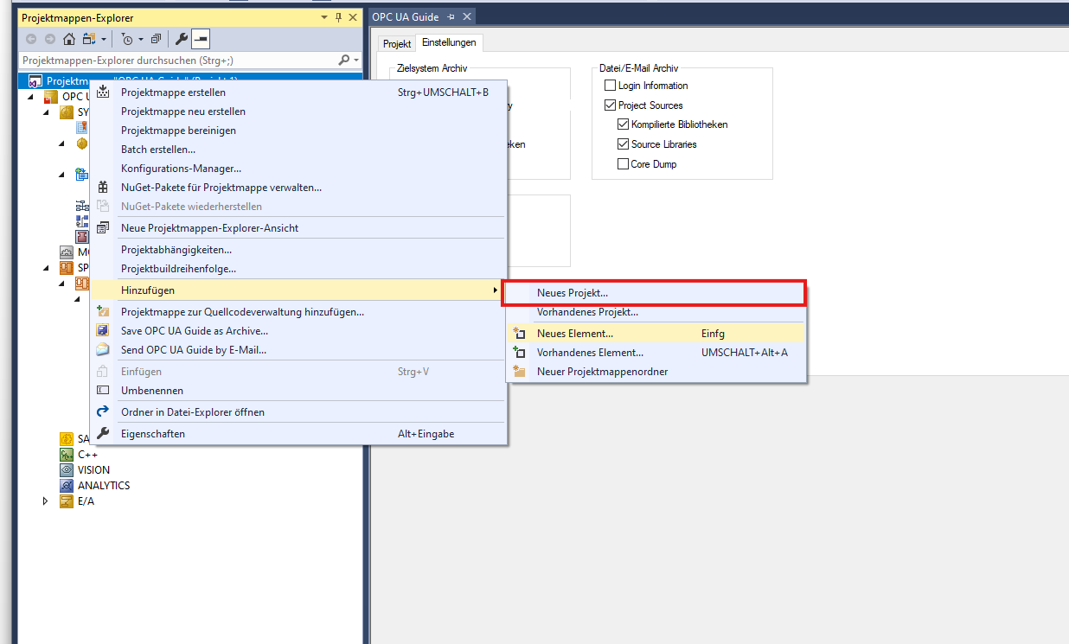Open the Hinzufügen submenu arrow

[x=496, y=290]
